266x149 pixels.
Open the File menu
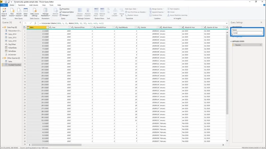point(4,5)
